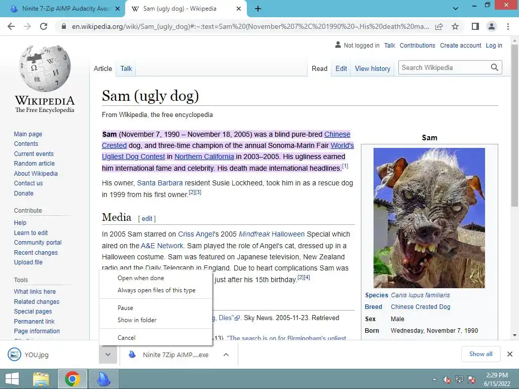519x389 pixels.
Task: Open the Santa Barbara link
Action: pos(160,183)
